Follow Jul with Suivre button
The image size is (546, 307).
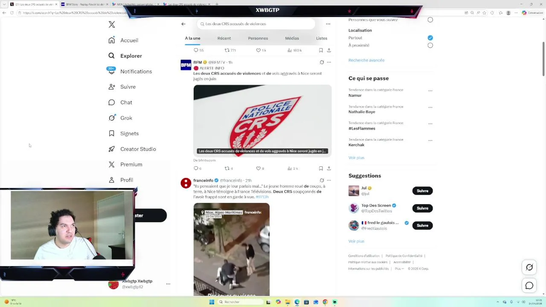click(422, 191)
